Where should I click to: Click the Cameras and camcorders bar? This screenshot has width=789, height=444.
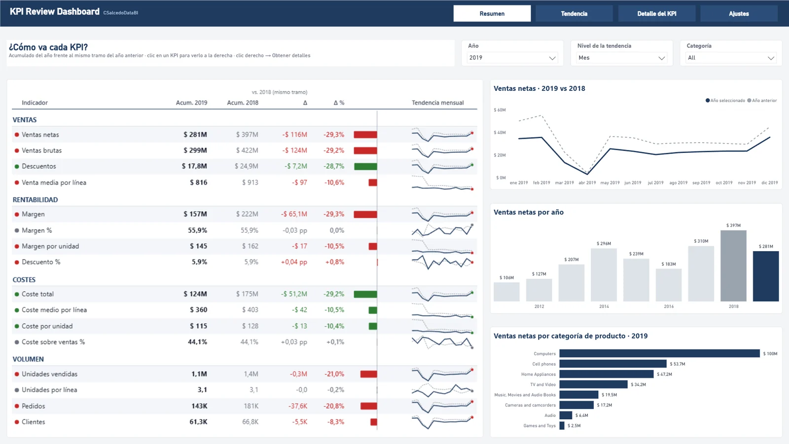click(576, 405)
